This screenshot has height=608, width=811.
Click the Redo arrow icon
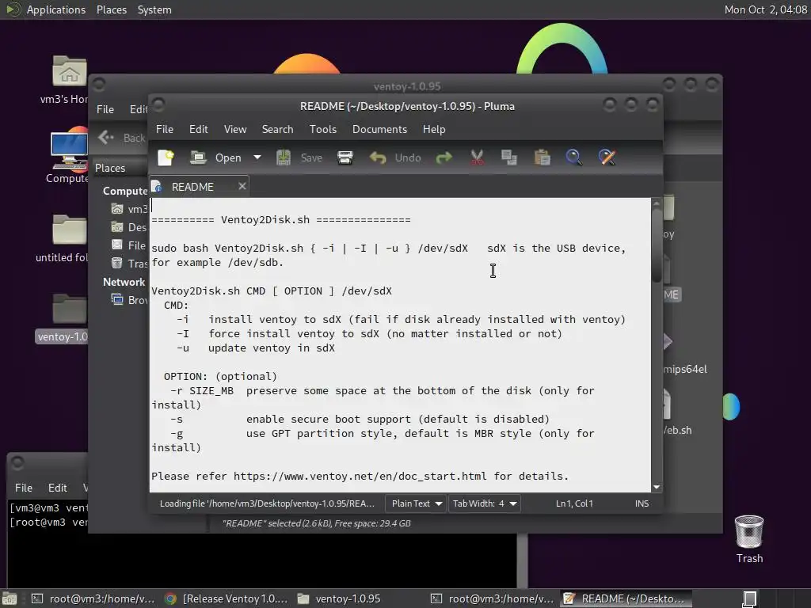444,158
